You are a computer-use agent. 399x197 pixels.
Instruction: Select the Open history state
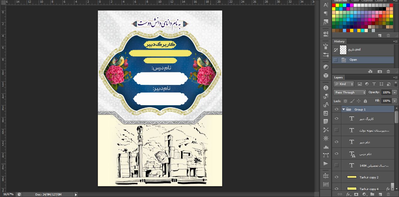(363, 60)
